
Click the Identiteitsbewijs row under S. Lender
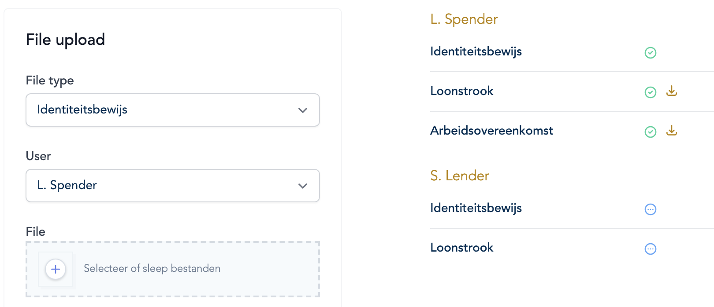(x=476, y=208)
